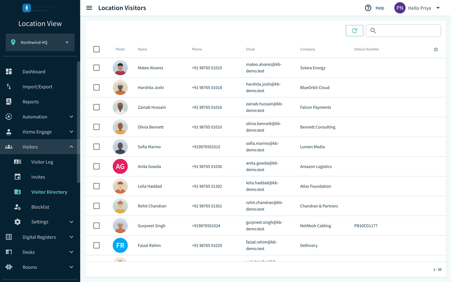Check the Sofia Marino row checkbox
Image resolution: width=451 pixels, height=282 pixels.
[96, 147]
